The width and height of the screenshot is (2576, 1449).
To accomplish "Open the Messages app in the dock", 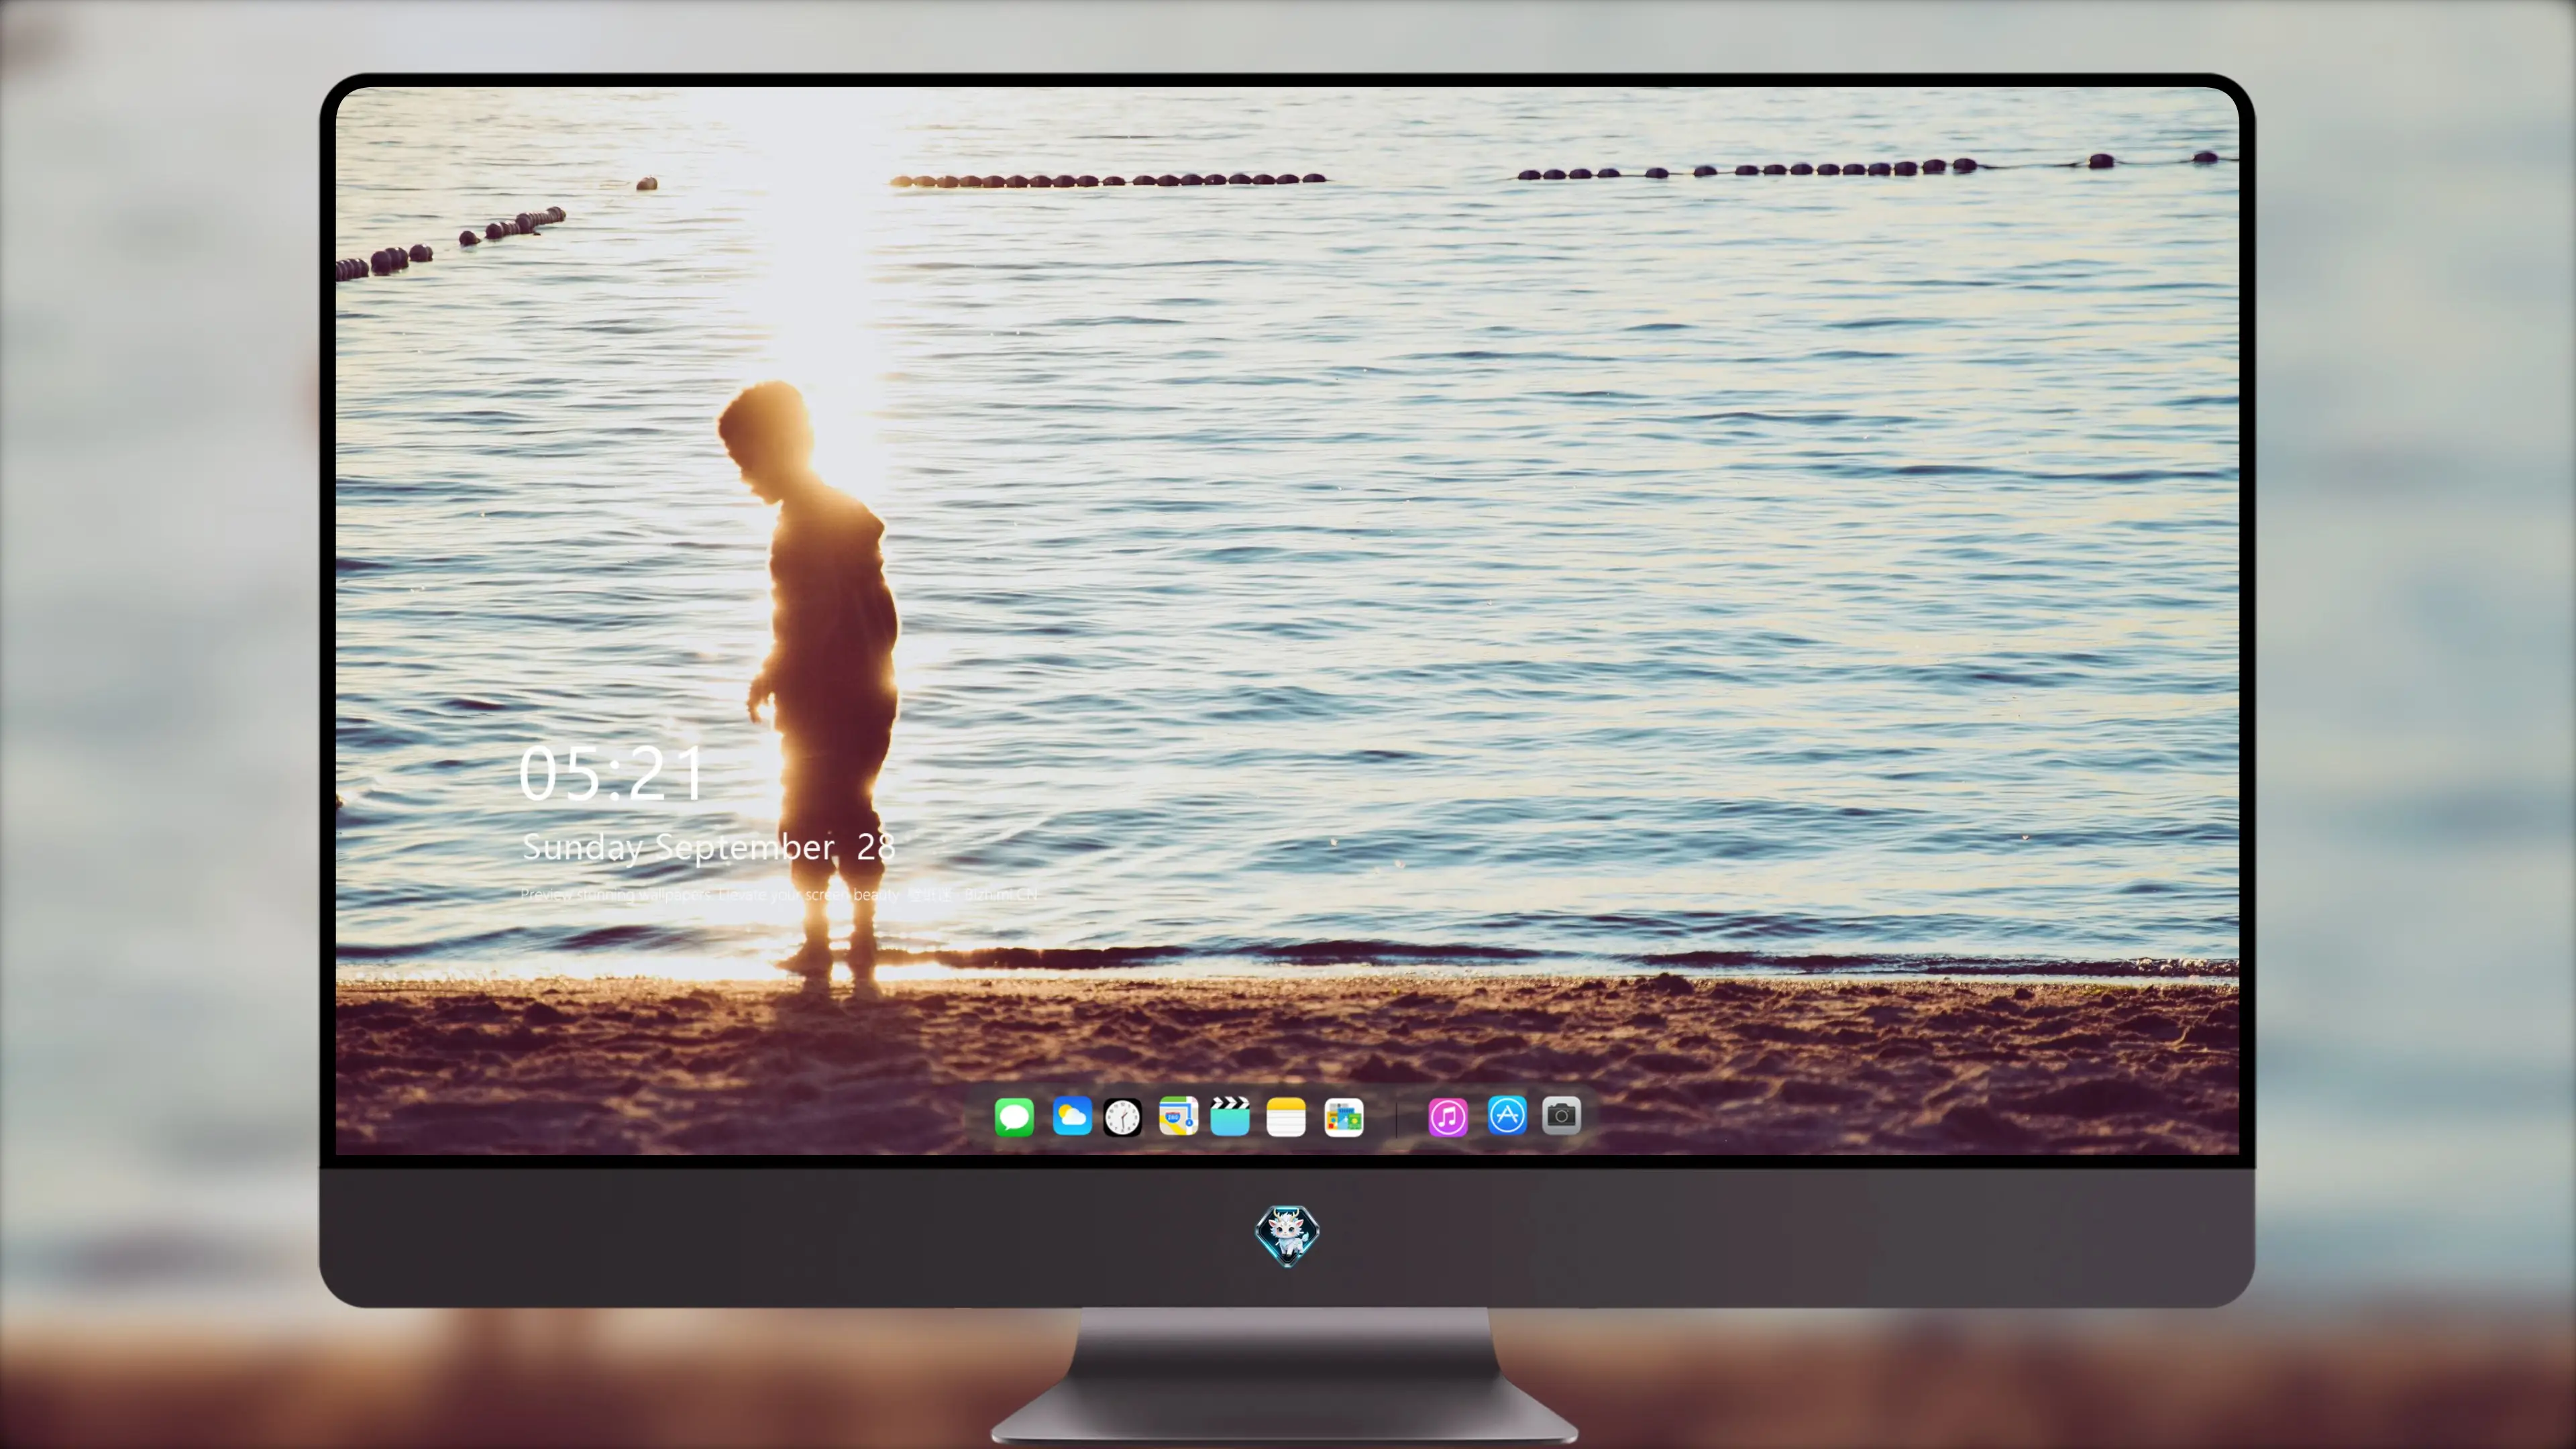I will [1014, 1117].
